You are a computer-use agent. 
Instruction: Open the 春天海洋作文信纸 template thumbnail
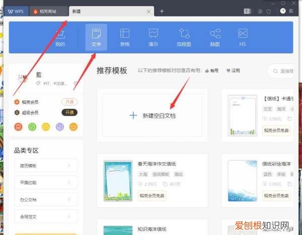[118, 181]
